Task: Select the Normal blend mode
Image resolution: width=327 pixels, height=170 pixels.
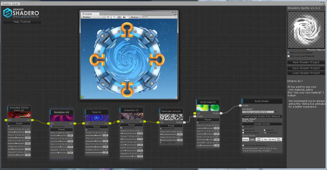Action: point(245,140)
